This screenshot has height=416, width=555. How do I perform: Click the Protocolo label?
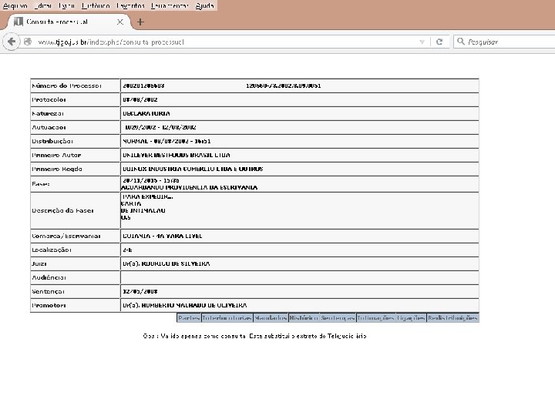(x=49, y=99)
